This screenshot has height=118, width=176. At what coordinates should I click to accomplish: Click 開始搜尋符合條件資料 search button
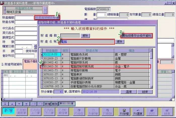pos(137,36)
